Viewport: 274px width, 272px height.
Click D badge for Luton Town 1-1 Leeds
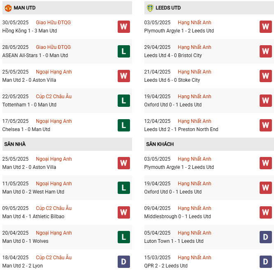tap(266, 237)
